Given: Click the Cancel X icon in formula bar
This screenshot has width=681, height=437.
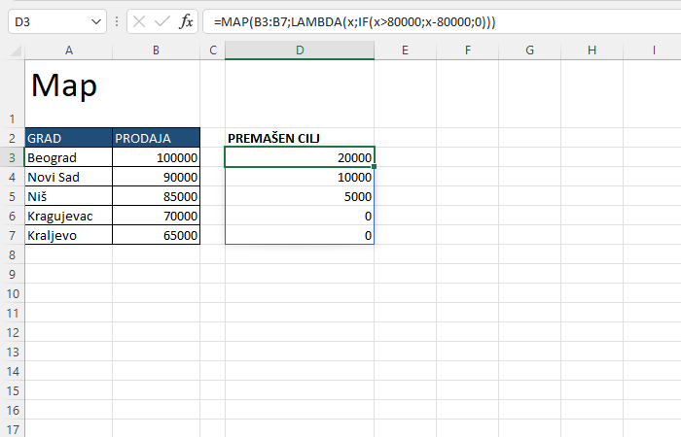Looking at the screenshot, I should coord(139,21).
